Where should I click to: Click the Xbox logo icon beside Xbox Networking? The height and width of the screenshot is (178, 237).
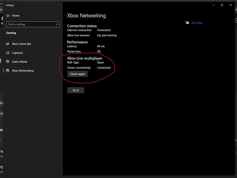point(7,70)
